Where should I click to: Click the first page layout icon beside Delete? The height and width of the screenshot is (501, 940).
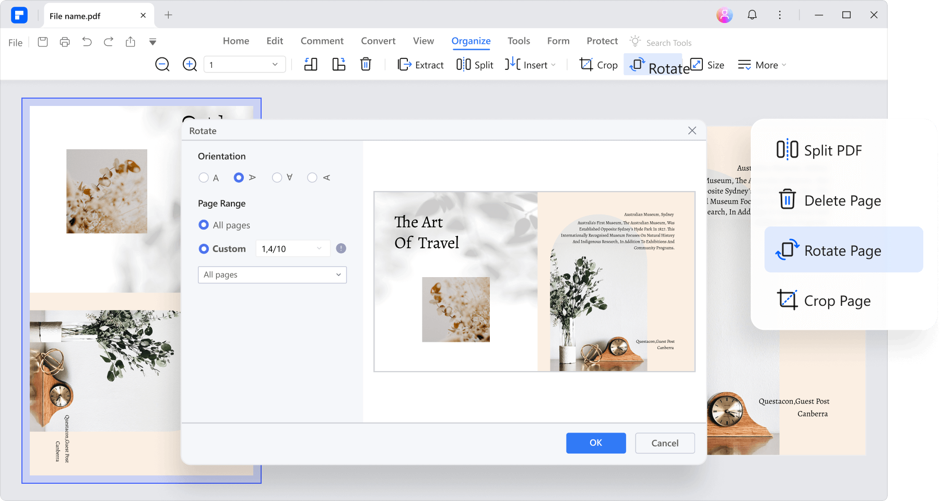pyautogui.click(x=311, y=65)
